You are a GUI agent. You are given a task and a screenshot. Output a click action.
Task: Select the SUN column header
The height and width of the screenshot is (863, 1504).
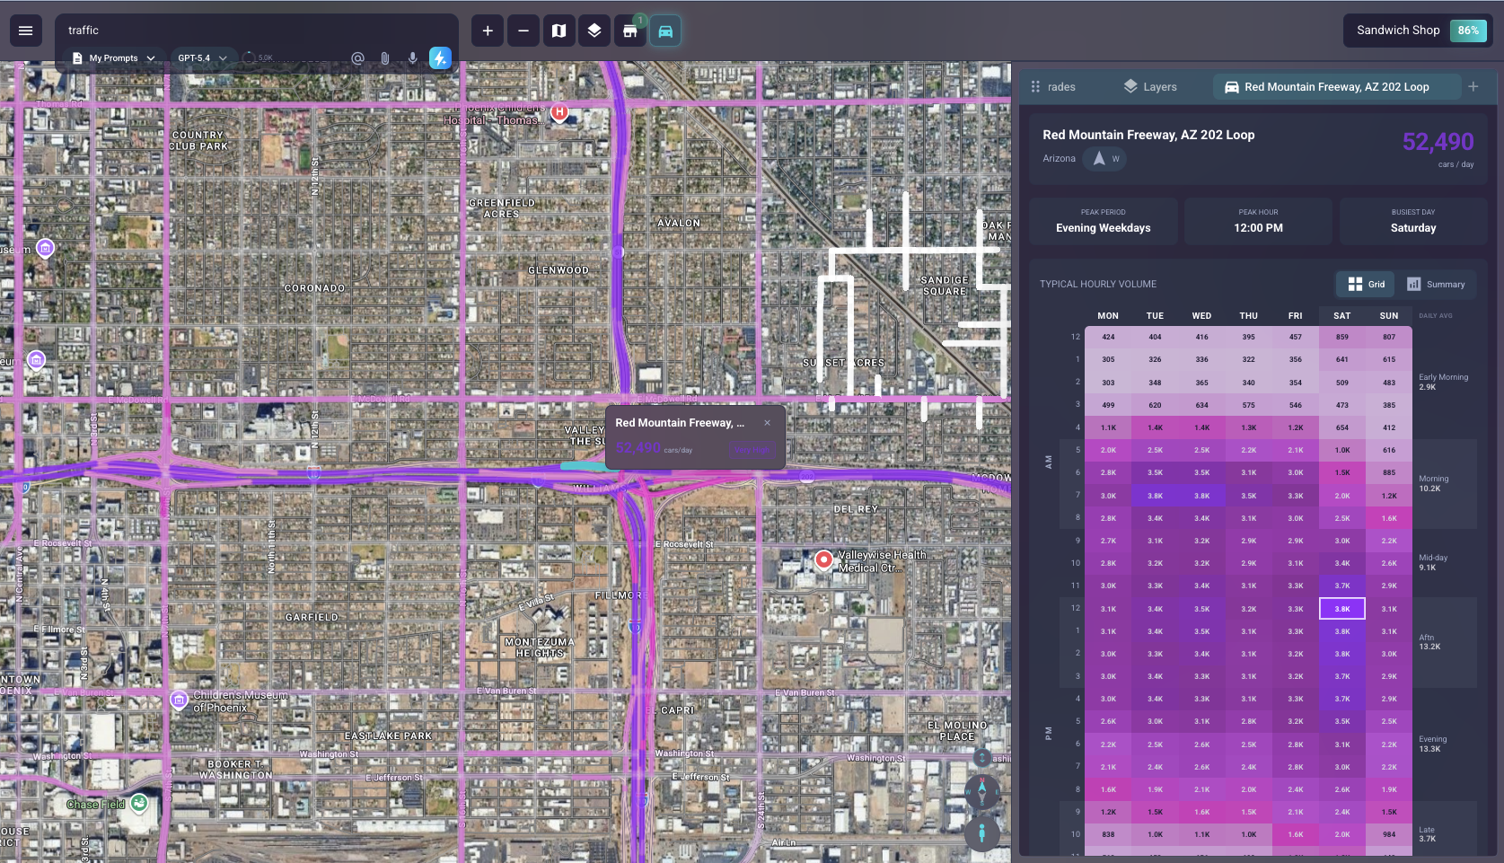pyautogui.click(x=1389, y=316)
